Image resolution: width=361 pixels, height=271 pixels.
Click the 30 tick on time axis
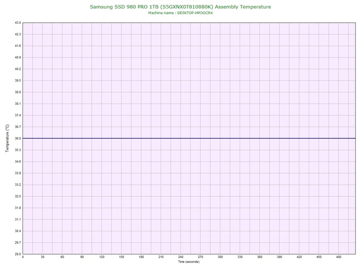[x=43, y=257]
